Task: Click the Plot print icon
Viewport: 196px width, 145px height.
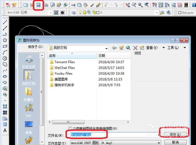Action: (46, 5)
